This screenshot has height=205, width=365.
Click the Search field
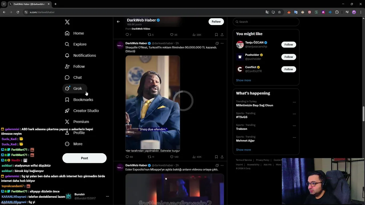point(266,22)
